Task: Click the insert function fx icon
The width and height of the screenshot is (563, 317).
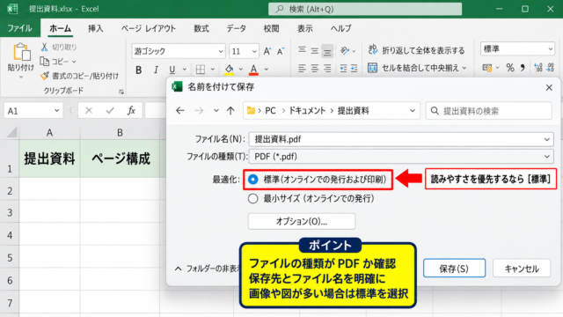Action: pyautogui.click(x=131, y=111)
